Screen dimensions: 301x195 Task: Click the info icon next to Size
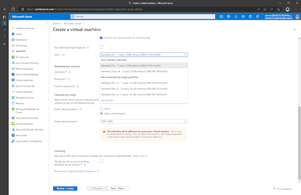63,55
